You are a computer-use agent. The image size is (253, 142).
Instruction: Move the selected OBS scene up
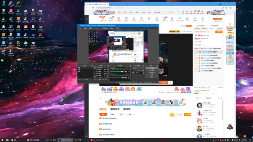[84, 80]
